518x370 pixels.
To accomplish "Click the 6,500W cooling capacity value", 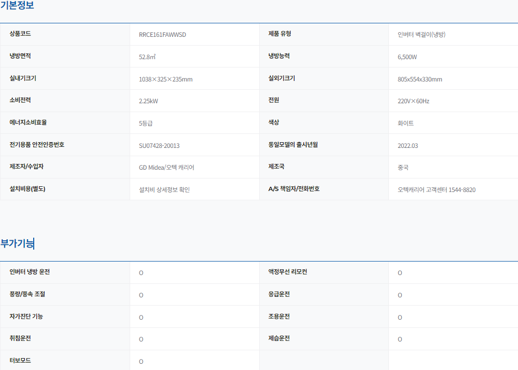I will click(x=407, y=57).
